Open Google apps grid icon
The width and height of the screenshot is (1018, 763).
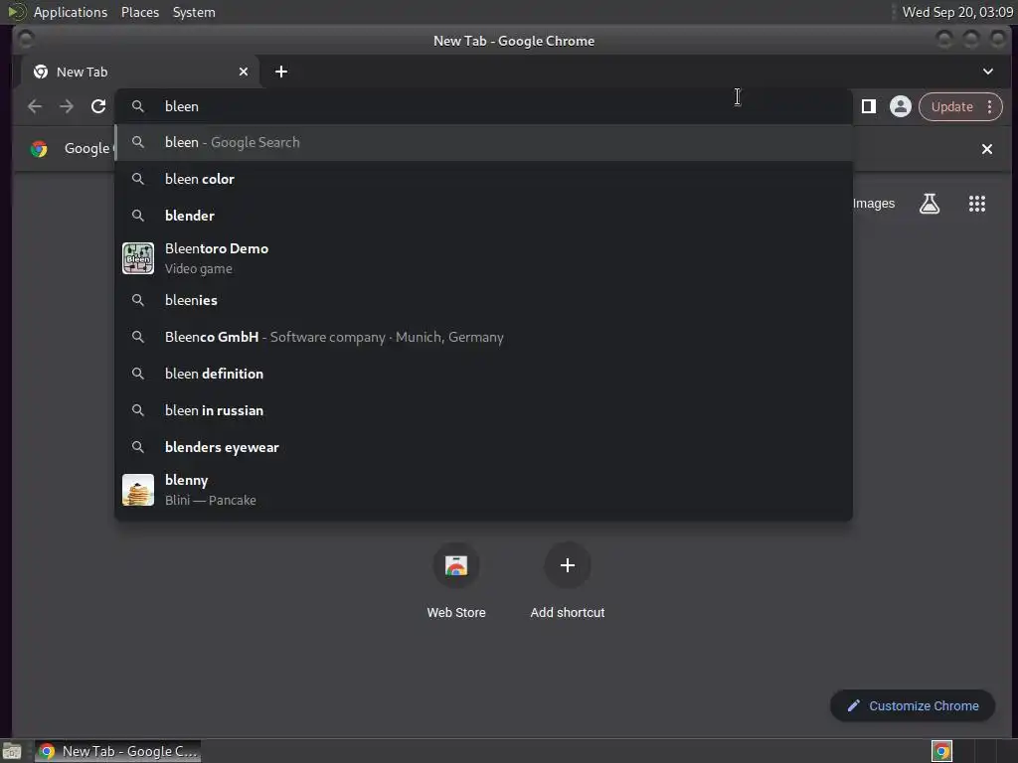point(977,204)
